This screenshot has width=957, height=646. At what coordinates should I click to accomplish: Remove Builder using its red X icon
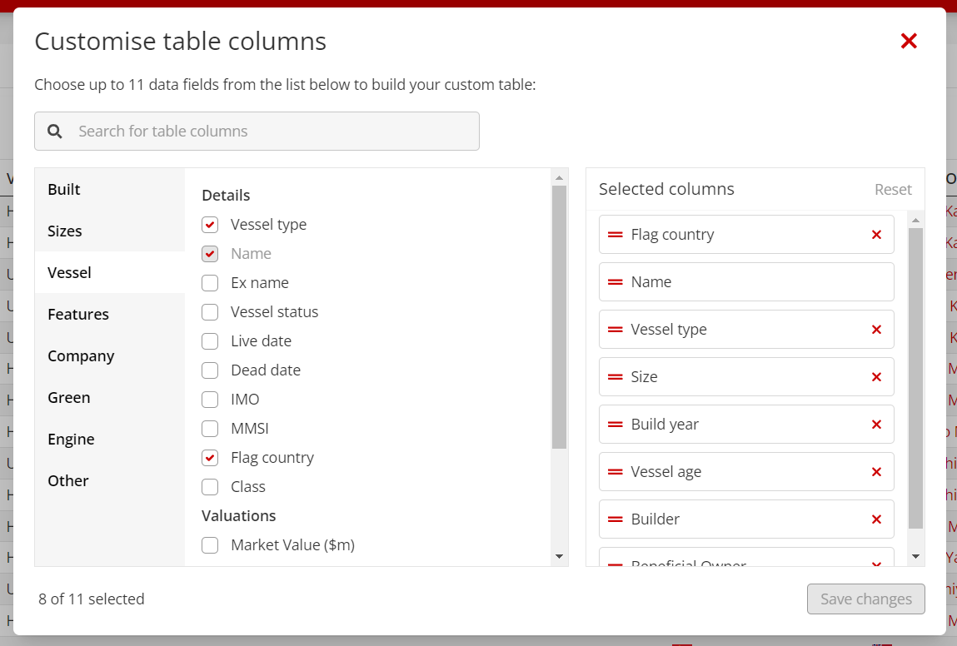[x=876, y=519]
